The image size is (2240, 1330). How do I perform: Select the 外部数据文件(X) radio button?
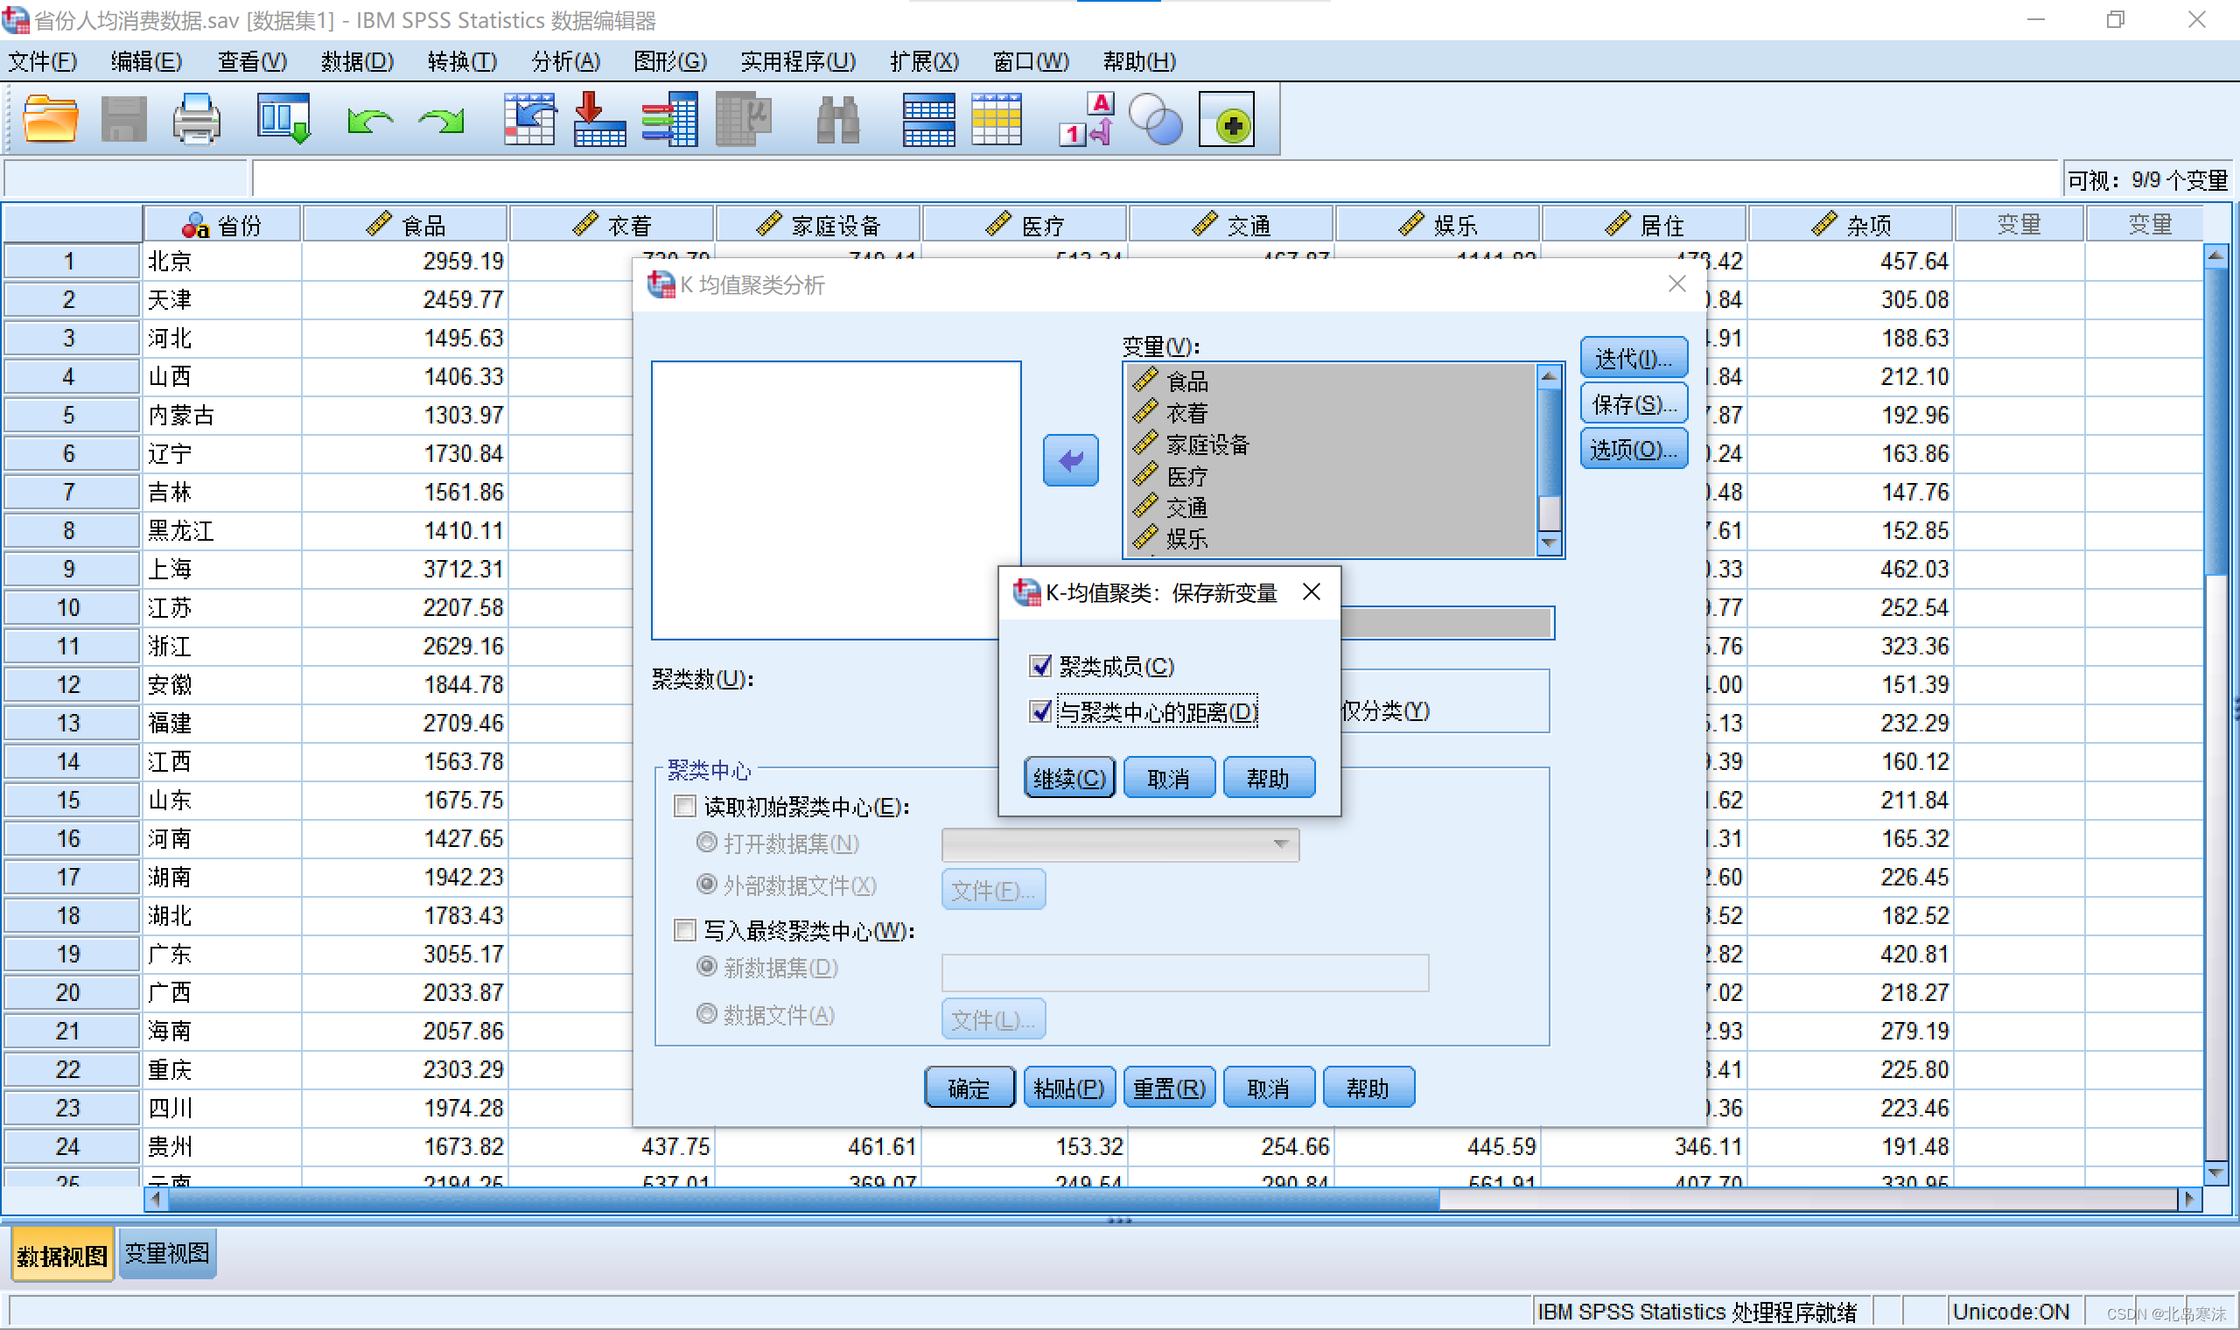707,885
